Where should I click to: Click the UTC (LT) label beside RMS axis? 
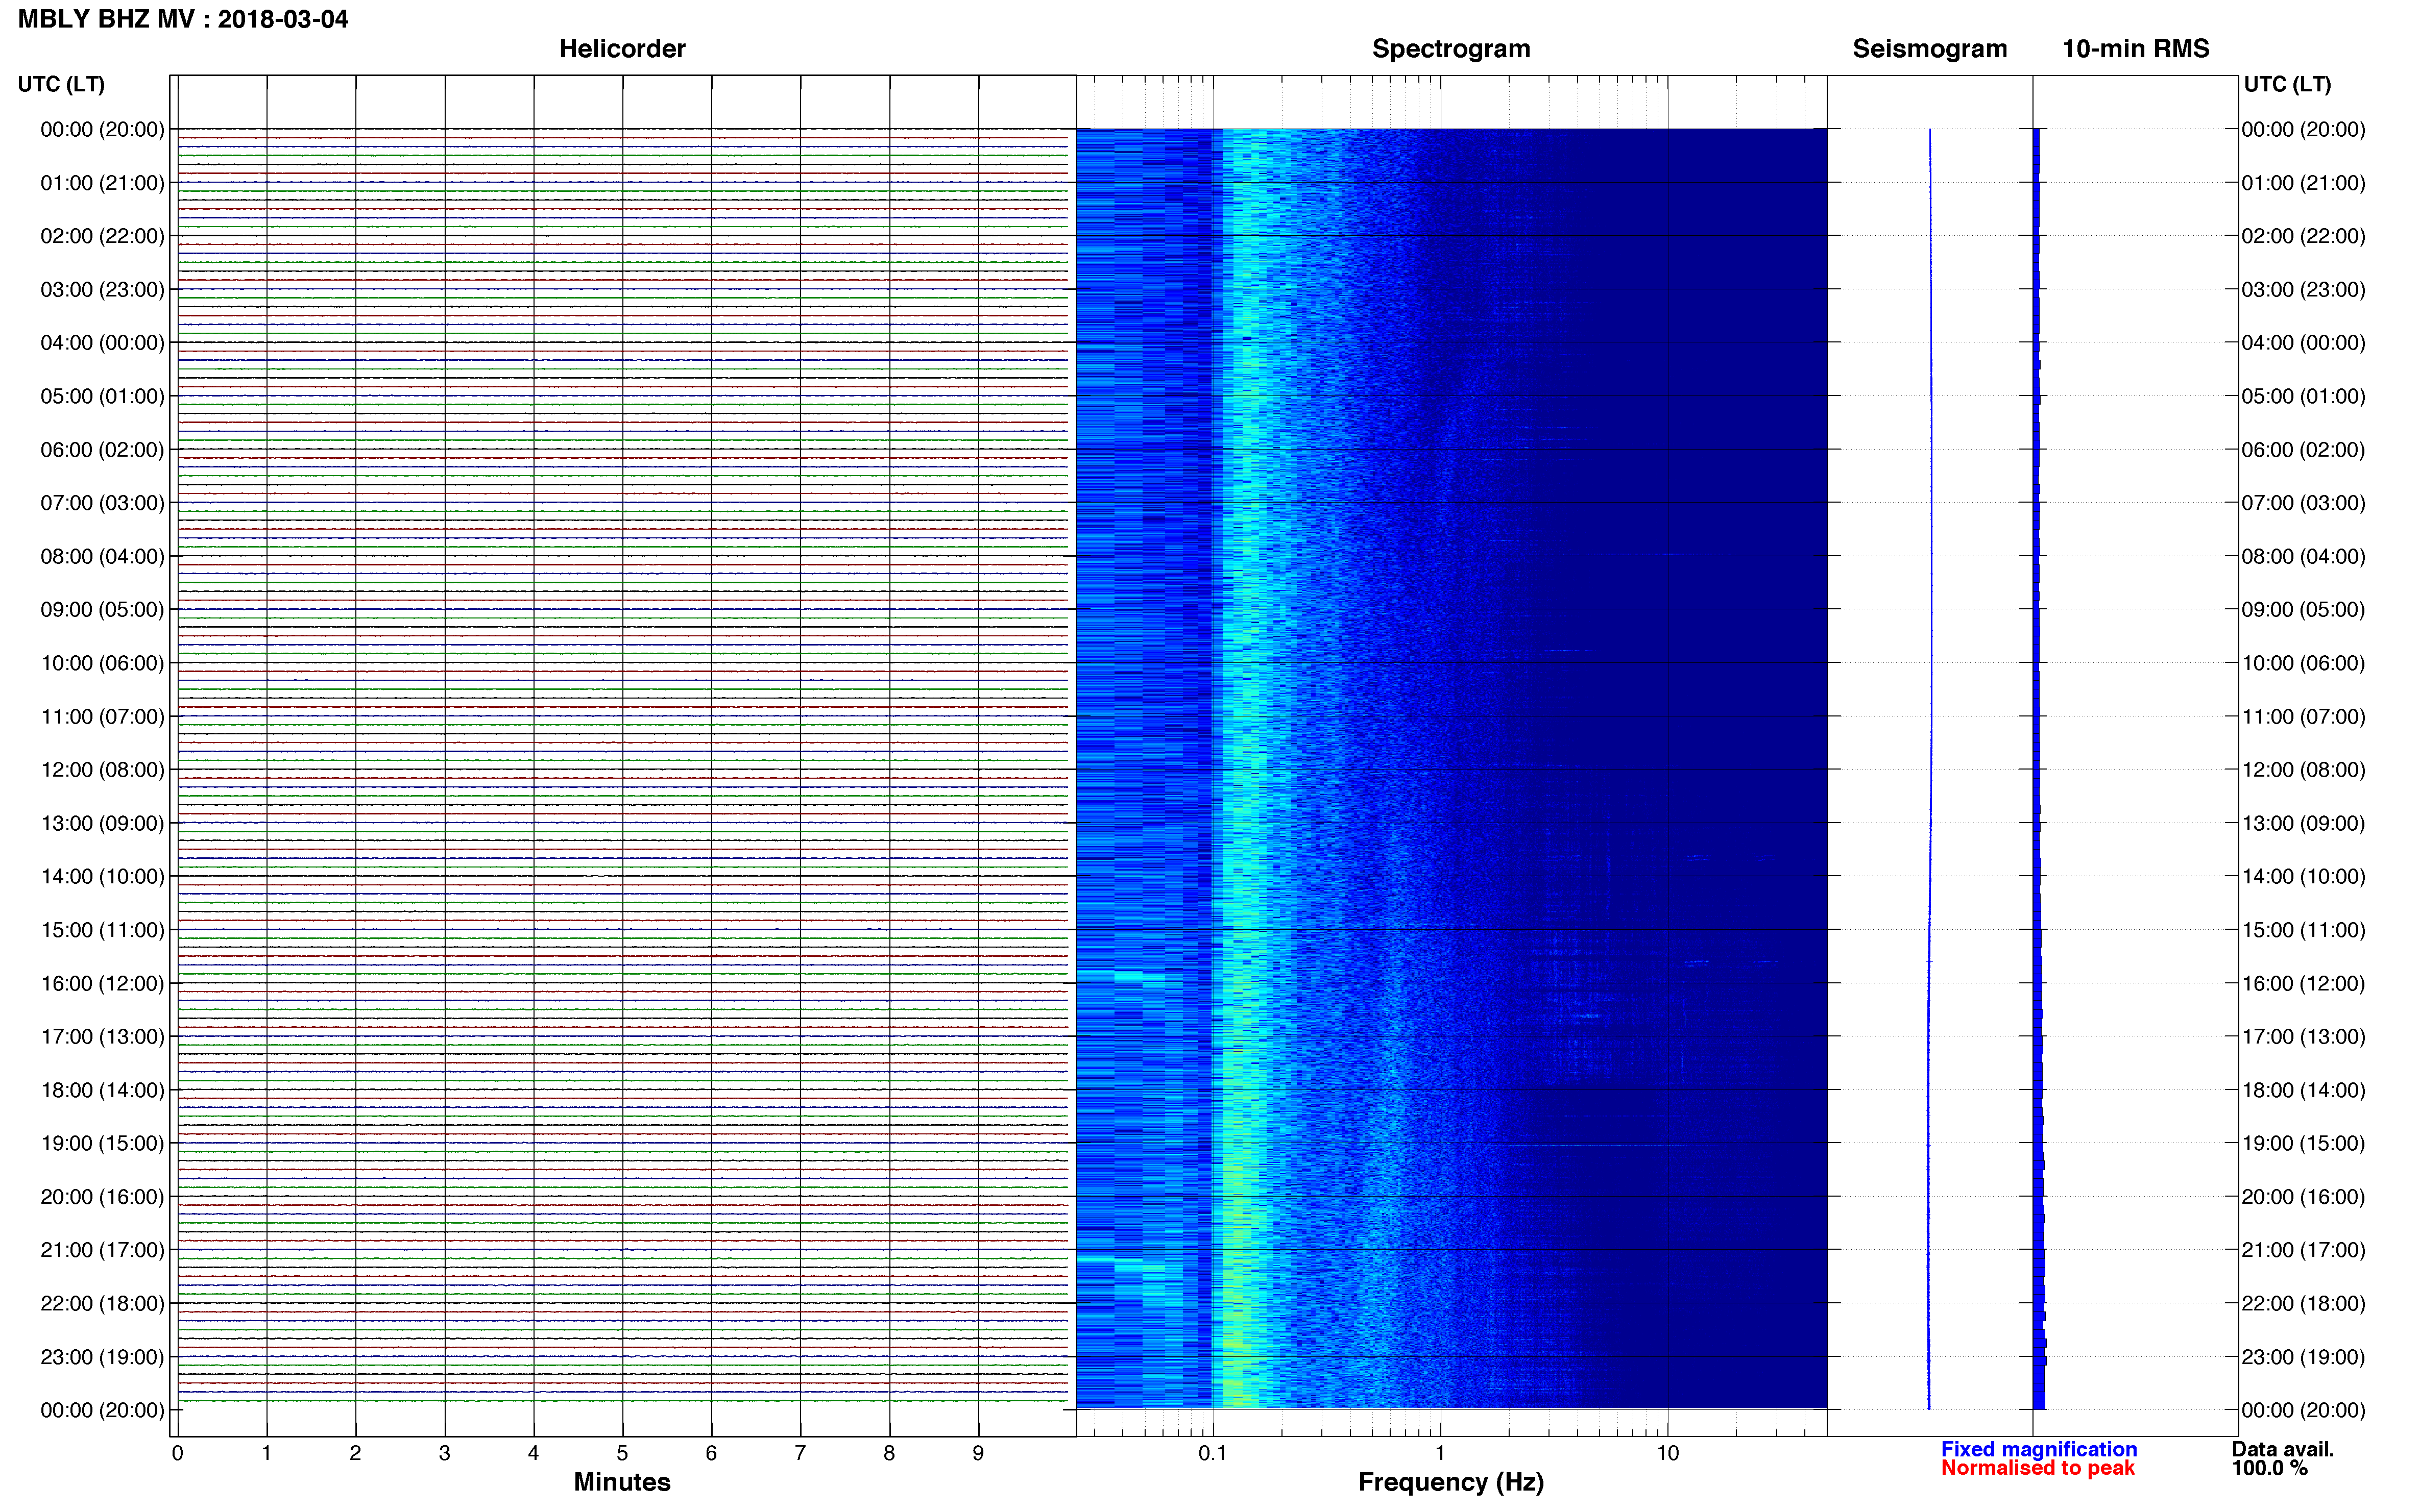click(x=2287, y=84)
